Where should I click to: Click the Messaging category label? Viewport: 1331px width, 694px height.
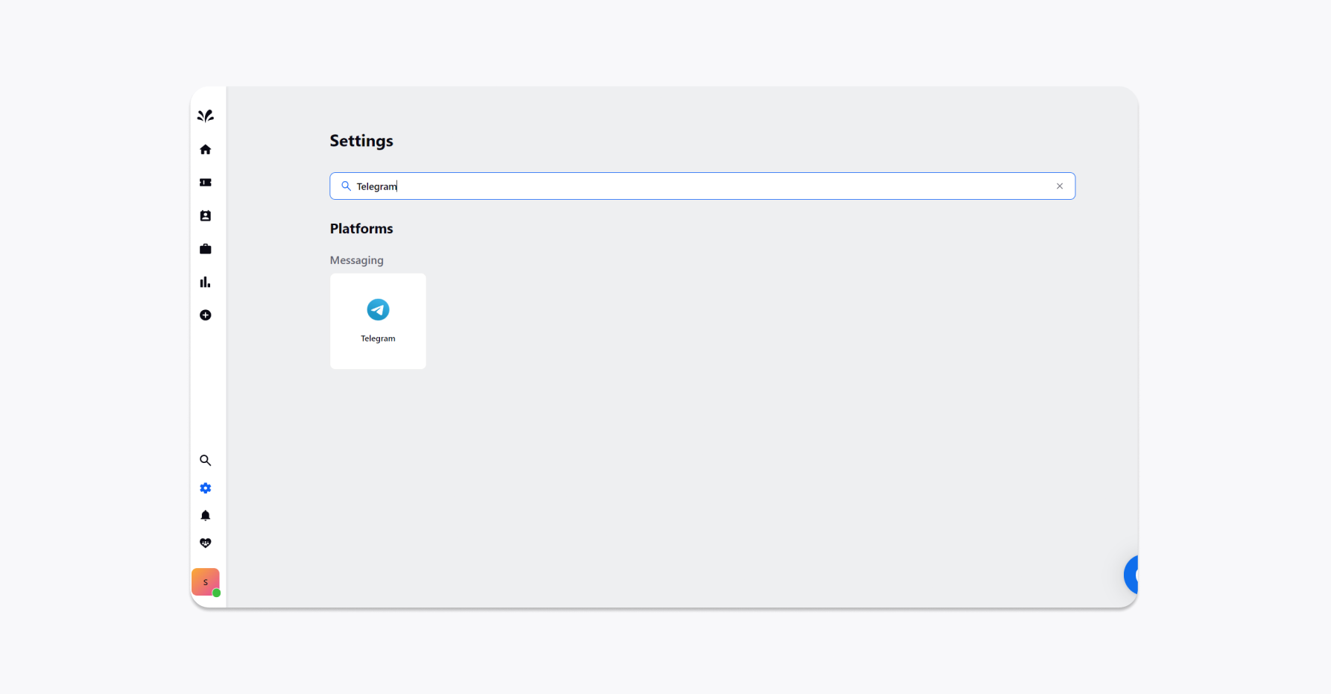coord(357,260)
